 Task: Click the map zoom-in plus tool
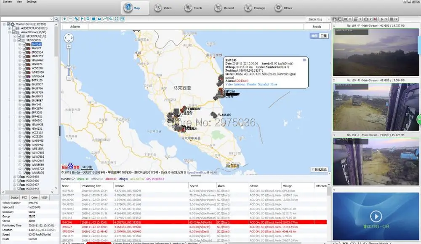pos(64,19)
